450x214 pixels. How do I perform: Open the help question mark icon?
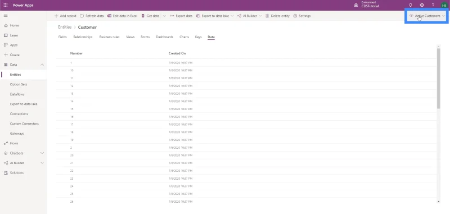coord(433,5)
